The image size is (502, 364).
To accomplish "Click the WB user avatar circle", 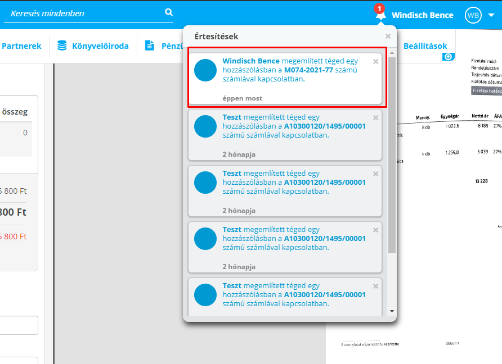I will point(473,16).
